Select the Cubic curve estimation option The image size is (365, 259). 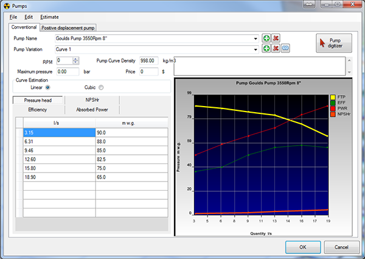click(101, 87)
